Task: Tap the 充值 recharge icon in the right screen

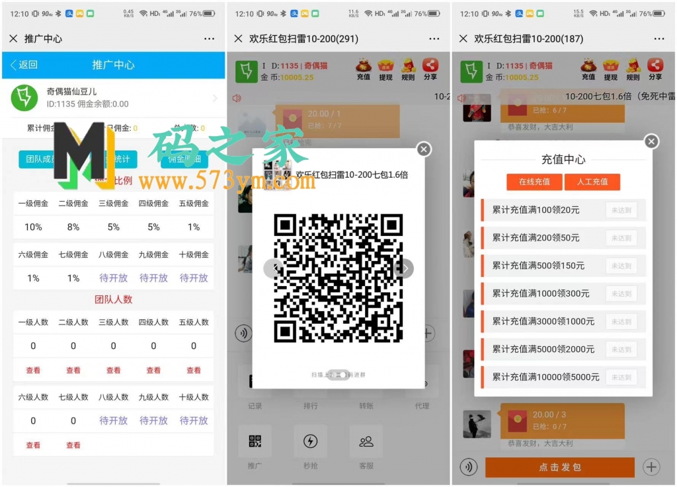Action: (588, 70)
